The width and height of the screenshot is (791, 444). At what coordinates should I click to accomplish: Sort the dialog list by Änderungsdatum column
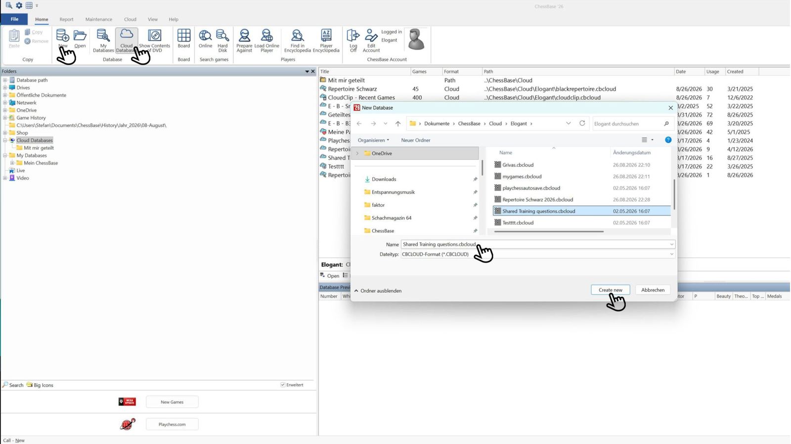632,153
